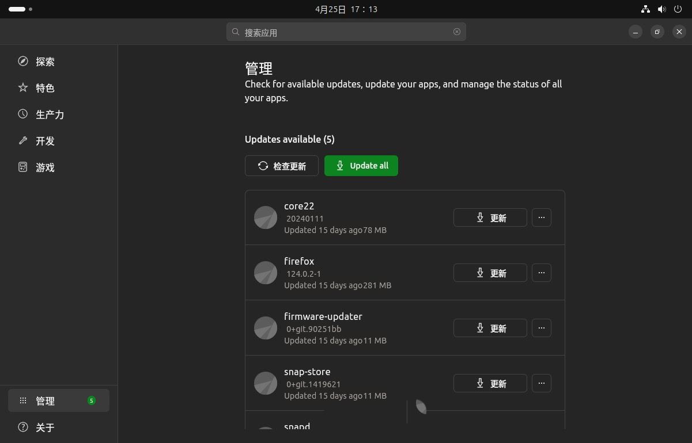The width and height of the screenshot is (692, 443).
Task: Open the 探索 (Explore) section
Action: click(45, 62)
